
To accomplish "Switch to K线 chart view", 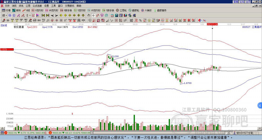I will tap(26, 10).
